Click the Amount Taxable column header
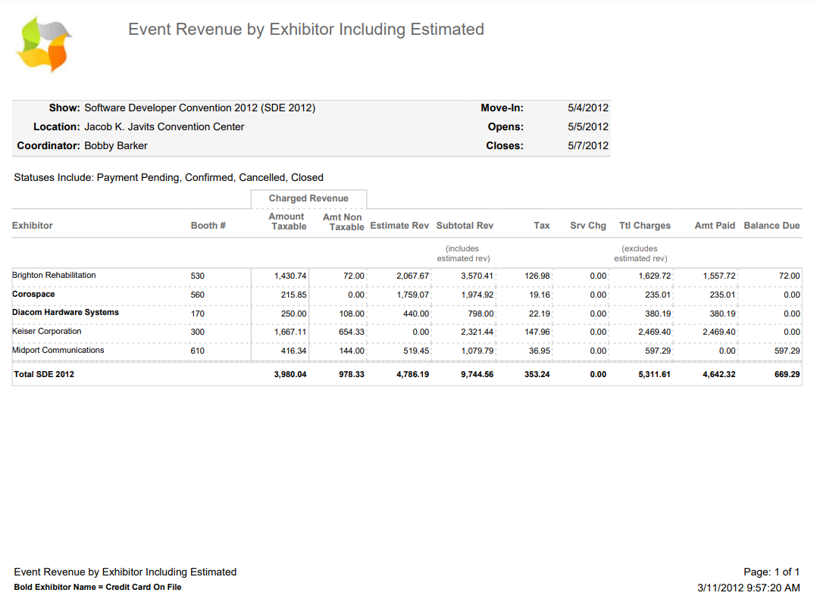Viewport: 814px width, 605px height. click(x=288, y=221)
